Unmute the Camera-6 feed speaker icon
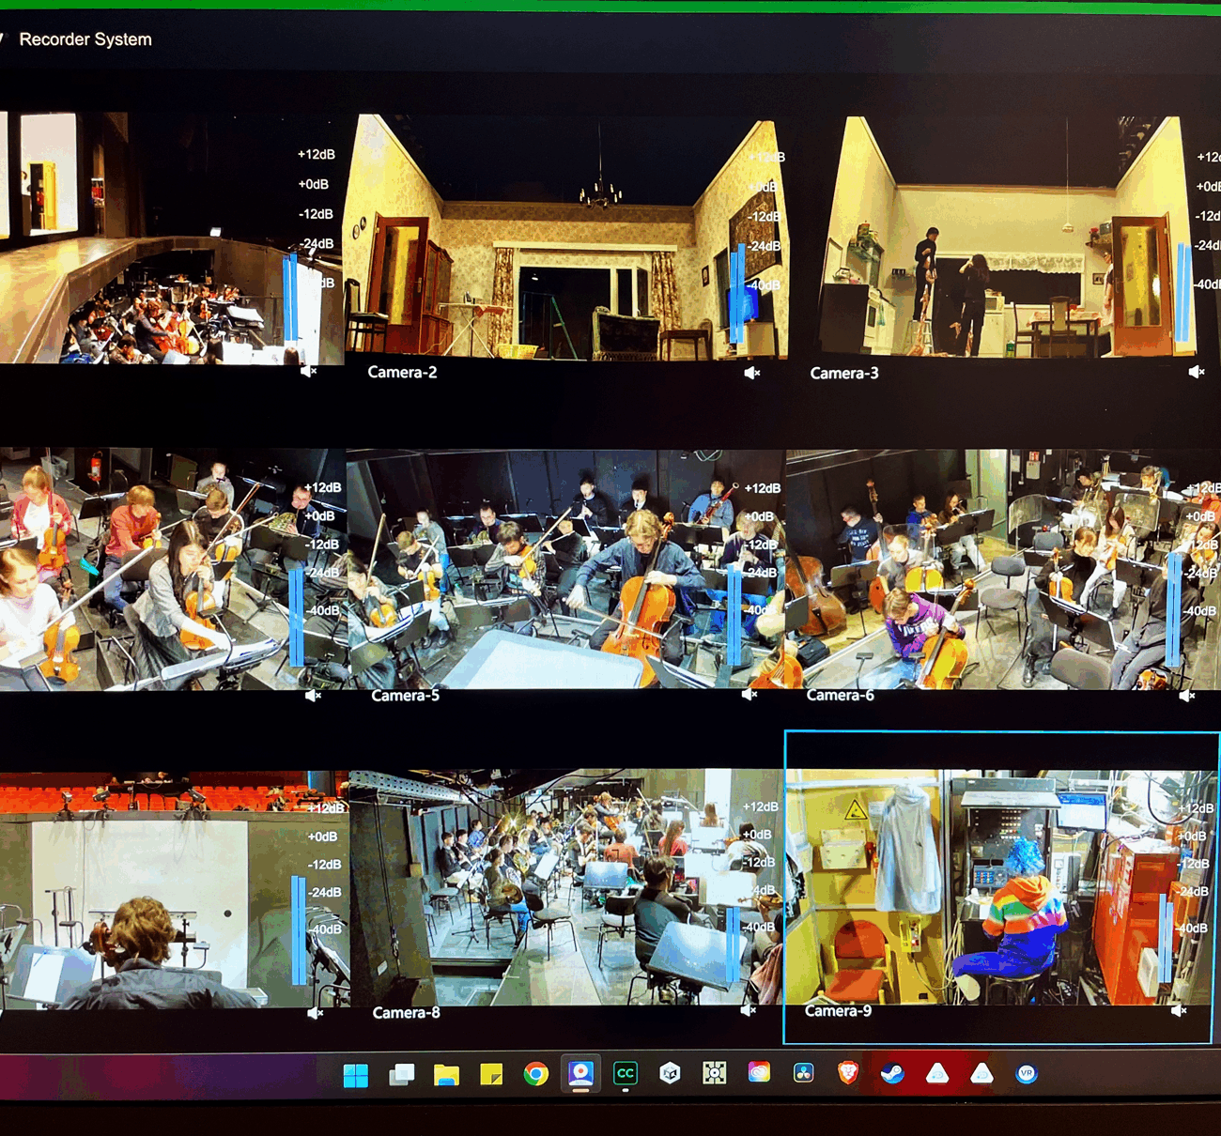This screenshot has width=1221, height=1136. click(1187, 696)
